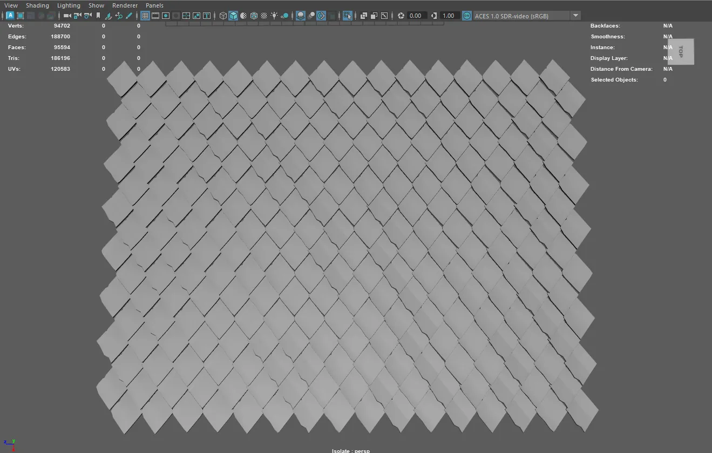Open the ACES 1.0 SDR-video view transform dropdown
Image resolution: width=712 pixels, height=453 pixels.
[x=527, y=16]
